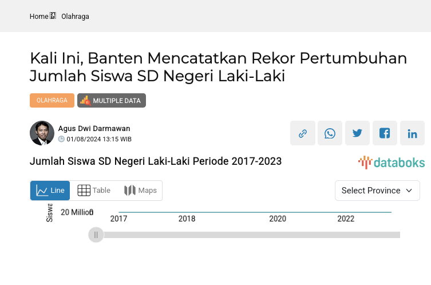The image size is (431, 285).
Task: Share the article on LinkedIn
Action: point(412,133)
